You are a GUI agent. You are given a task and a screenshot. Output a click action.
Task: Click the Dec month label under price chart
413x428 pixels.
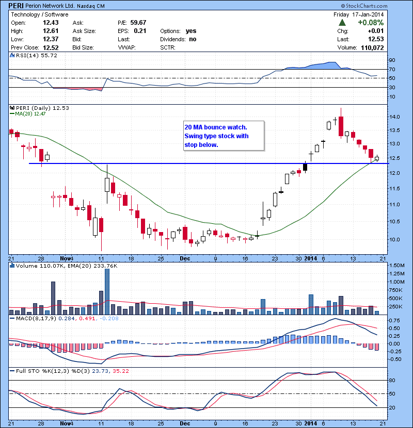[x=185, y=258]
